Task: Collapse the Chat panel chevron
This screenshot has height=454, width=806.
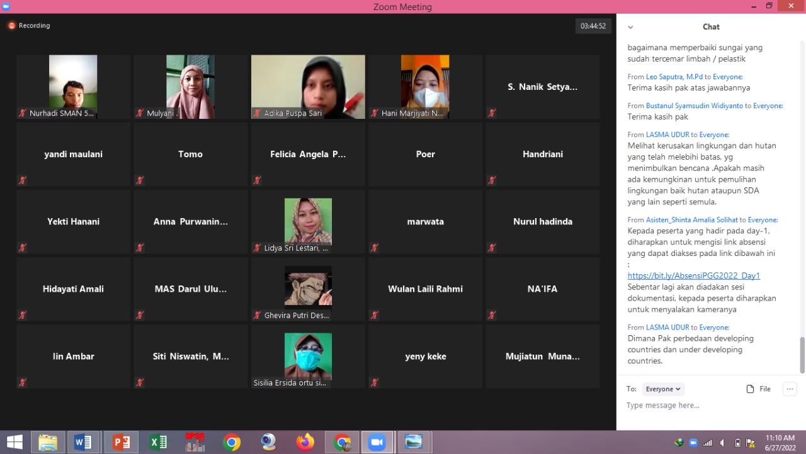Action: (630, 27)
